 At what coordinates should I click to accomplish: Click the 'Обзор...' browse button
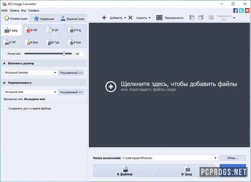coord(232,158)
